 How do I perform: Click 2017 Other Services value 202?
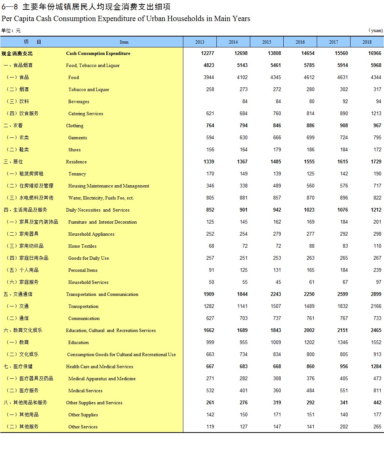tap(344, 427)
